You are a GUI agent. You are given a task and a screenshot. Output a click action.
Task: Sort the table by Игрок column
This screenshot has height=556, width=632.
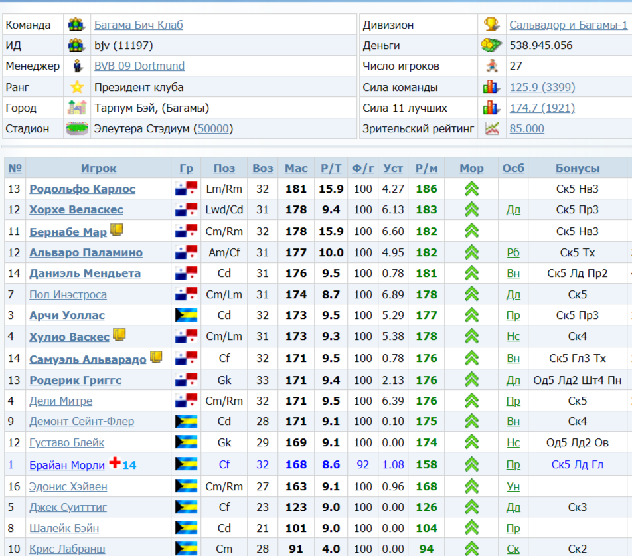point(98,168)
